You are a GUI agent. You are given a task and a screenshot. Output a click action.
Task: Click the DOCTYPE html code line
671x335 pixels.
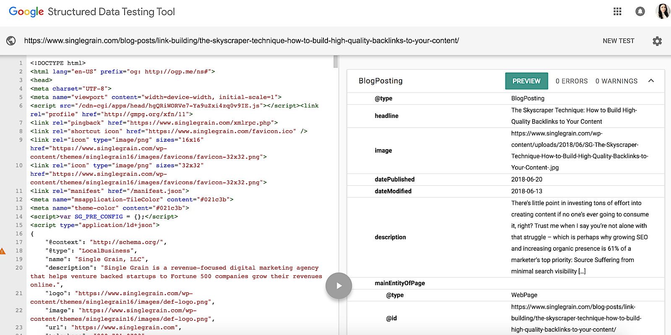coord(58,63)
